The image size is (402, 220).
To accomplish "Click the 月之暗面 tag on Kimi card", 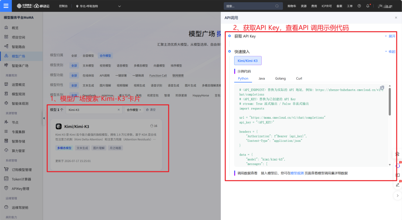I will 115,148.
